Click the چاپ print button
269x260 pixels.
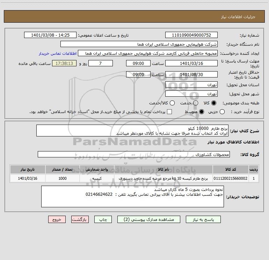(103, 220)
